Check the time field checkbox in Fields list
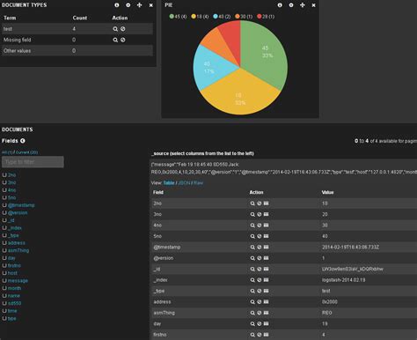This screenshot has width=417, height=340. pyautogui.click(x=4, y=311)
